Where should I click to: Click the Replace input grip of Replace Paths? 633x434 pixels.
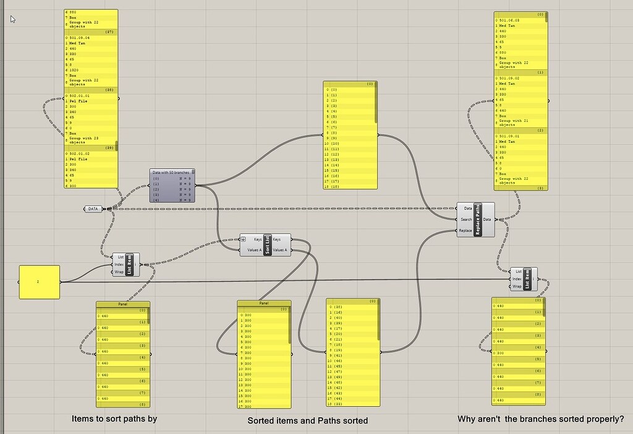456,231
